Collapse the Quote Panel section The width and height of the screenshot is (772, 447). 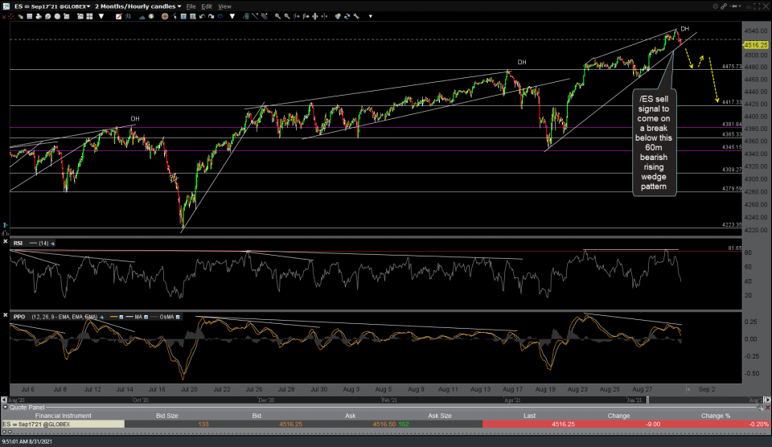point(6,408)
